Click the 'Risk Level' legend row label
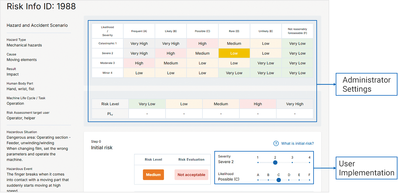The height and width of the screenshot is (193, 398). [110, 104]
